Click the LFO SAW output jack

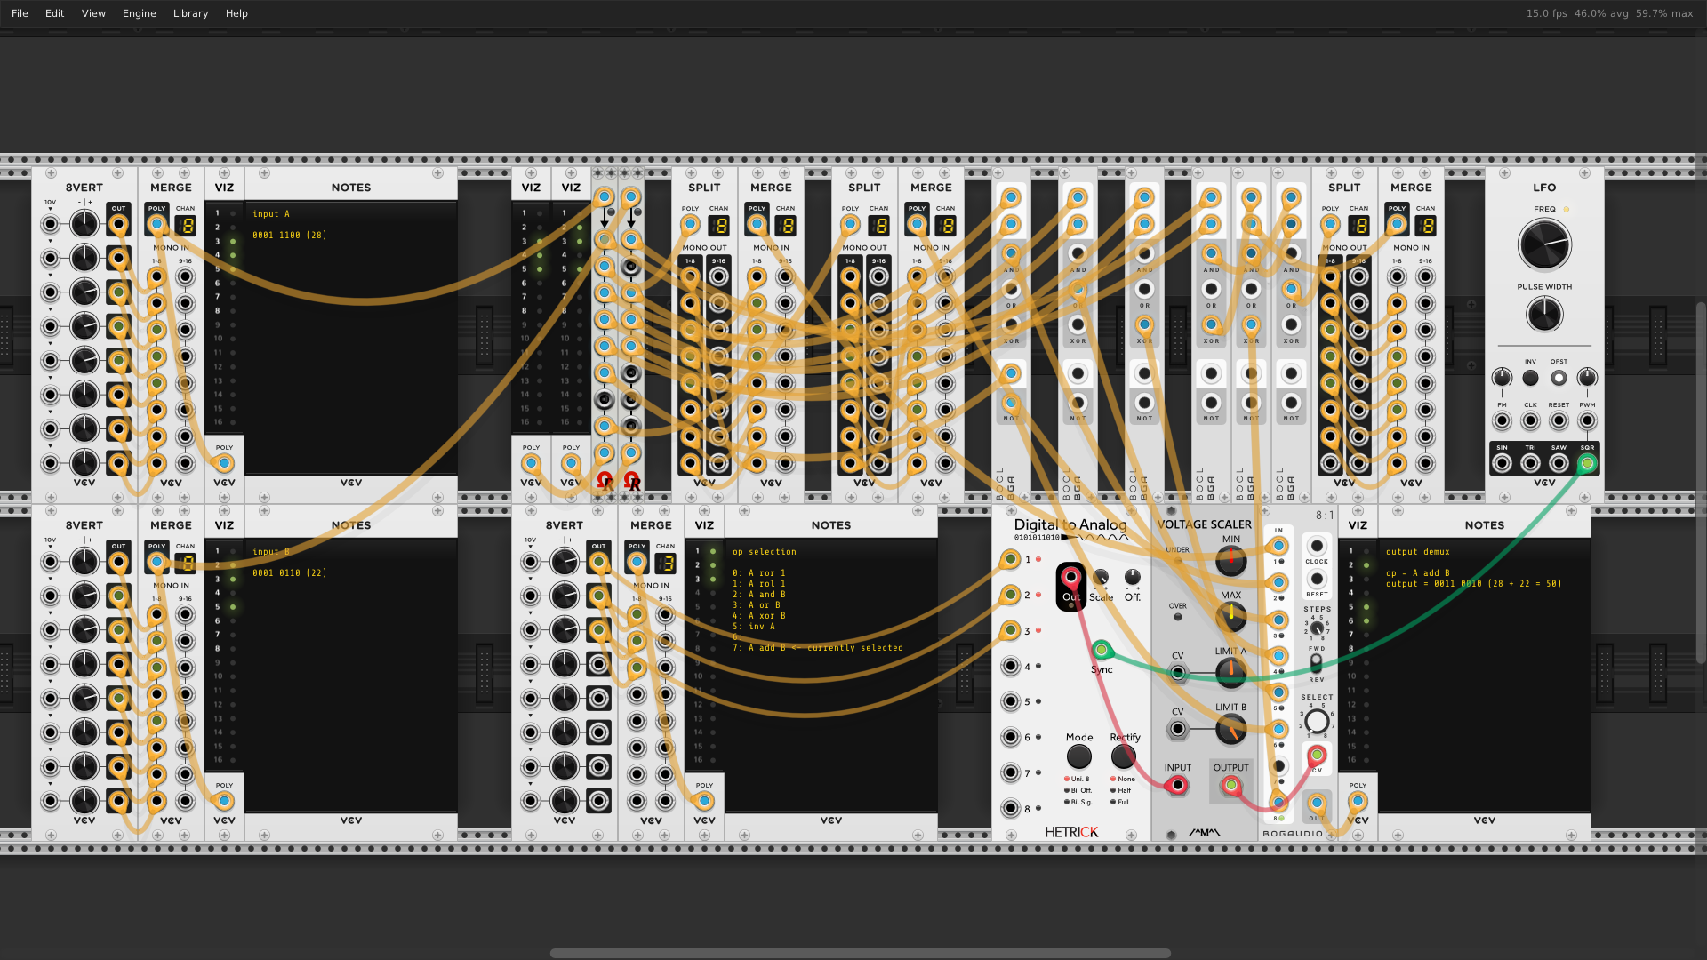(x=1559, y=463)
